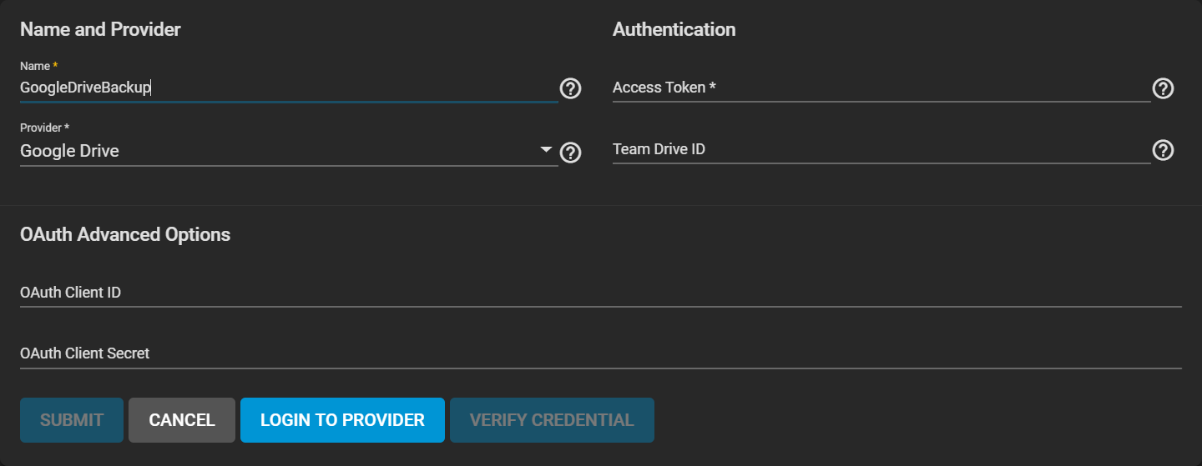Click the Team Drive ID help icon
This screenshot has height=466, width=1202.
pos(1163,150)
